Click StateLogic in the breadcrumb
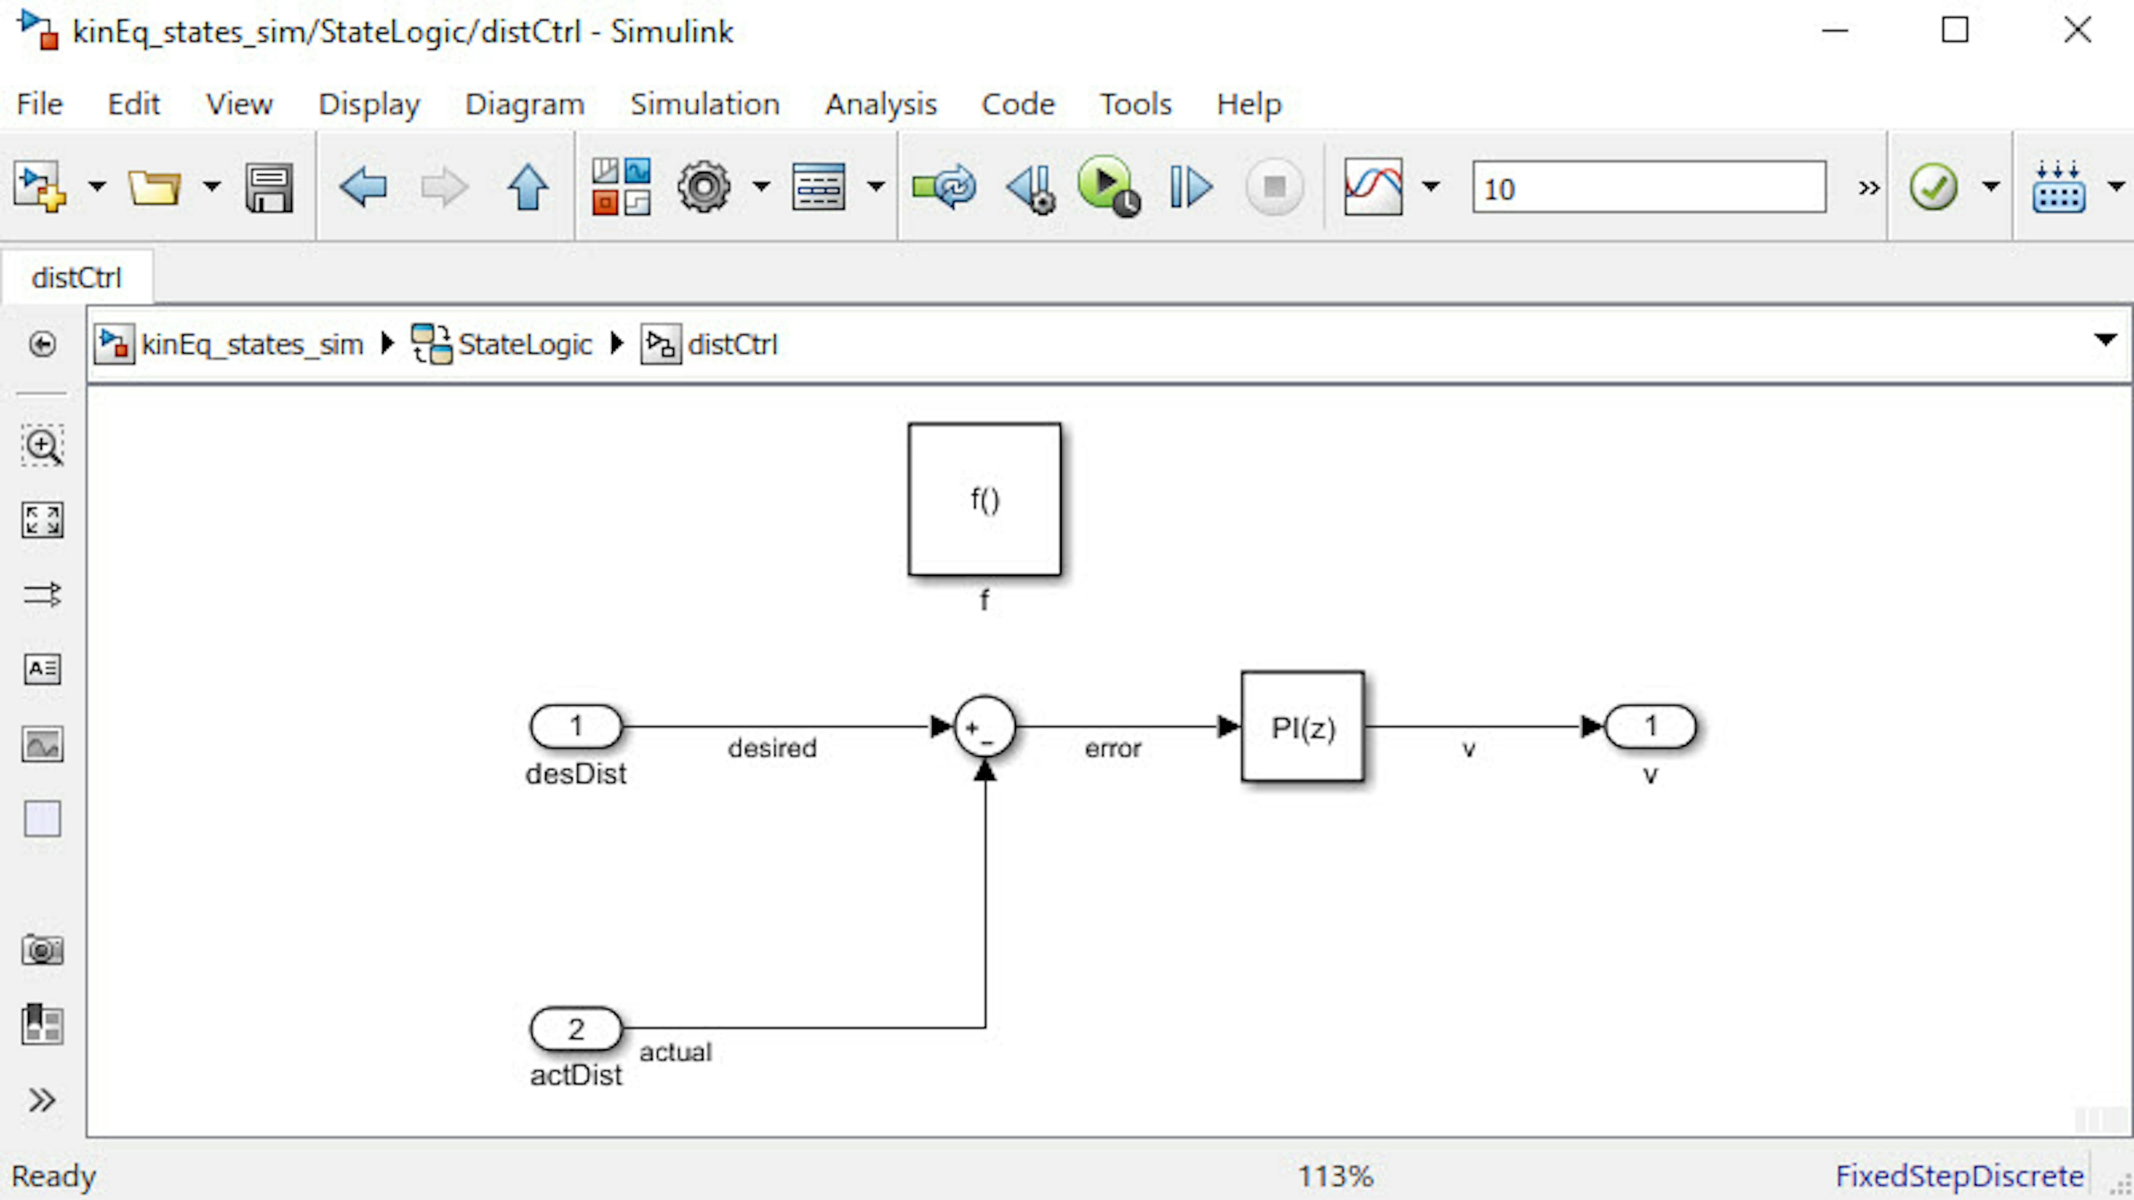Image resolution: width=2134 pixels, height=1200 pixels. pyautogui.click(x=525, y=344)
